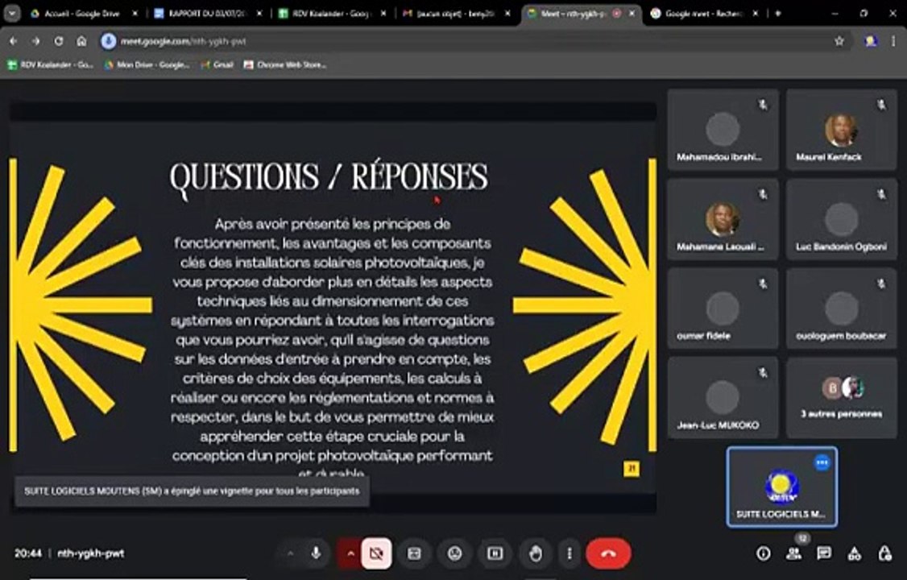Open host controls lock icon

point(884,553)
